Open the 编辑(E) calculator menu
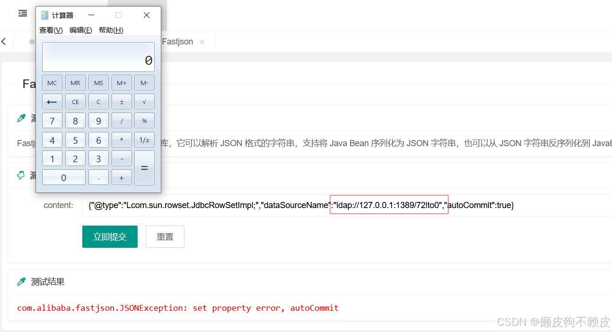 (x=81, y=30)
